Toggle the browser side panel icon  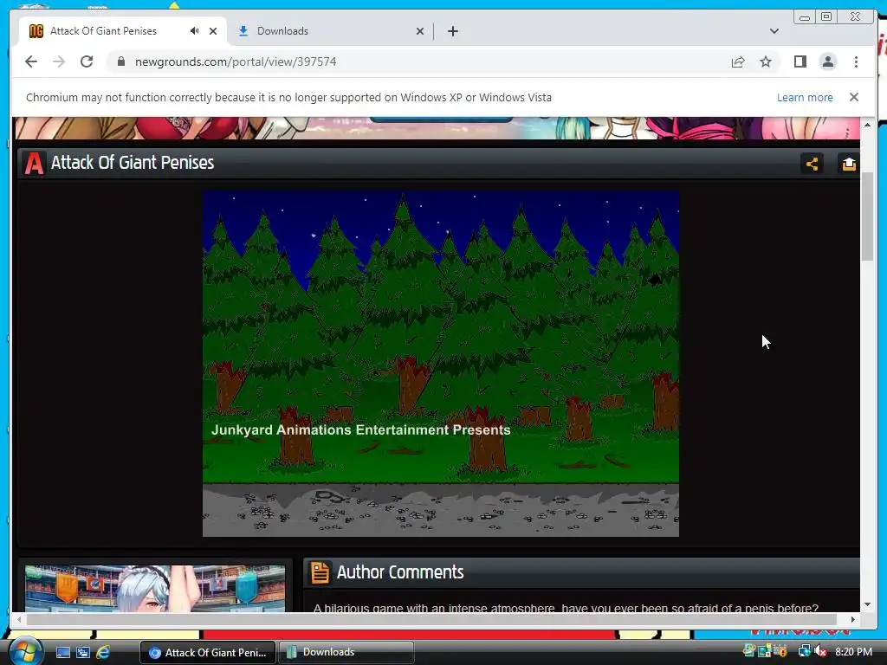click(x=800, y=61)
